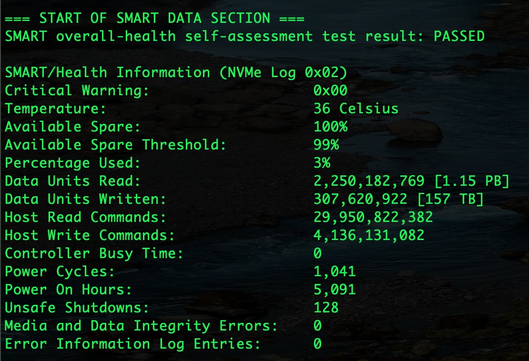The image size is (529, 361).
Task: Click the Available Spare Threshold label
Action: 115,145
